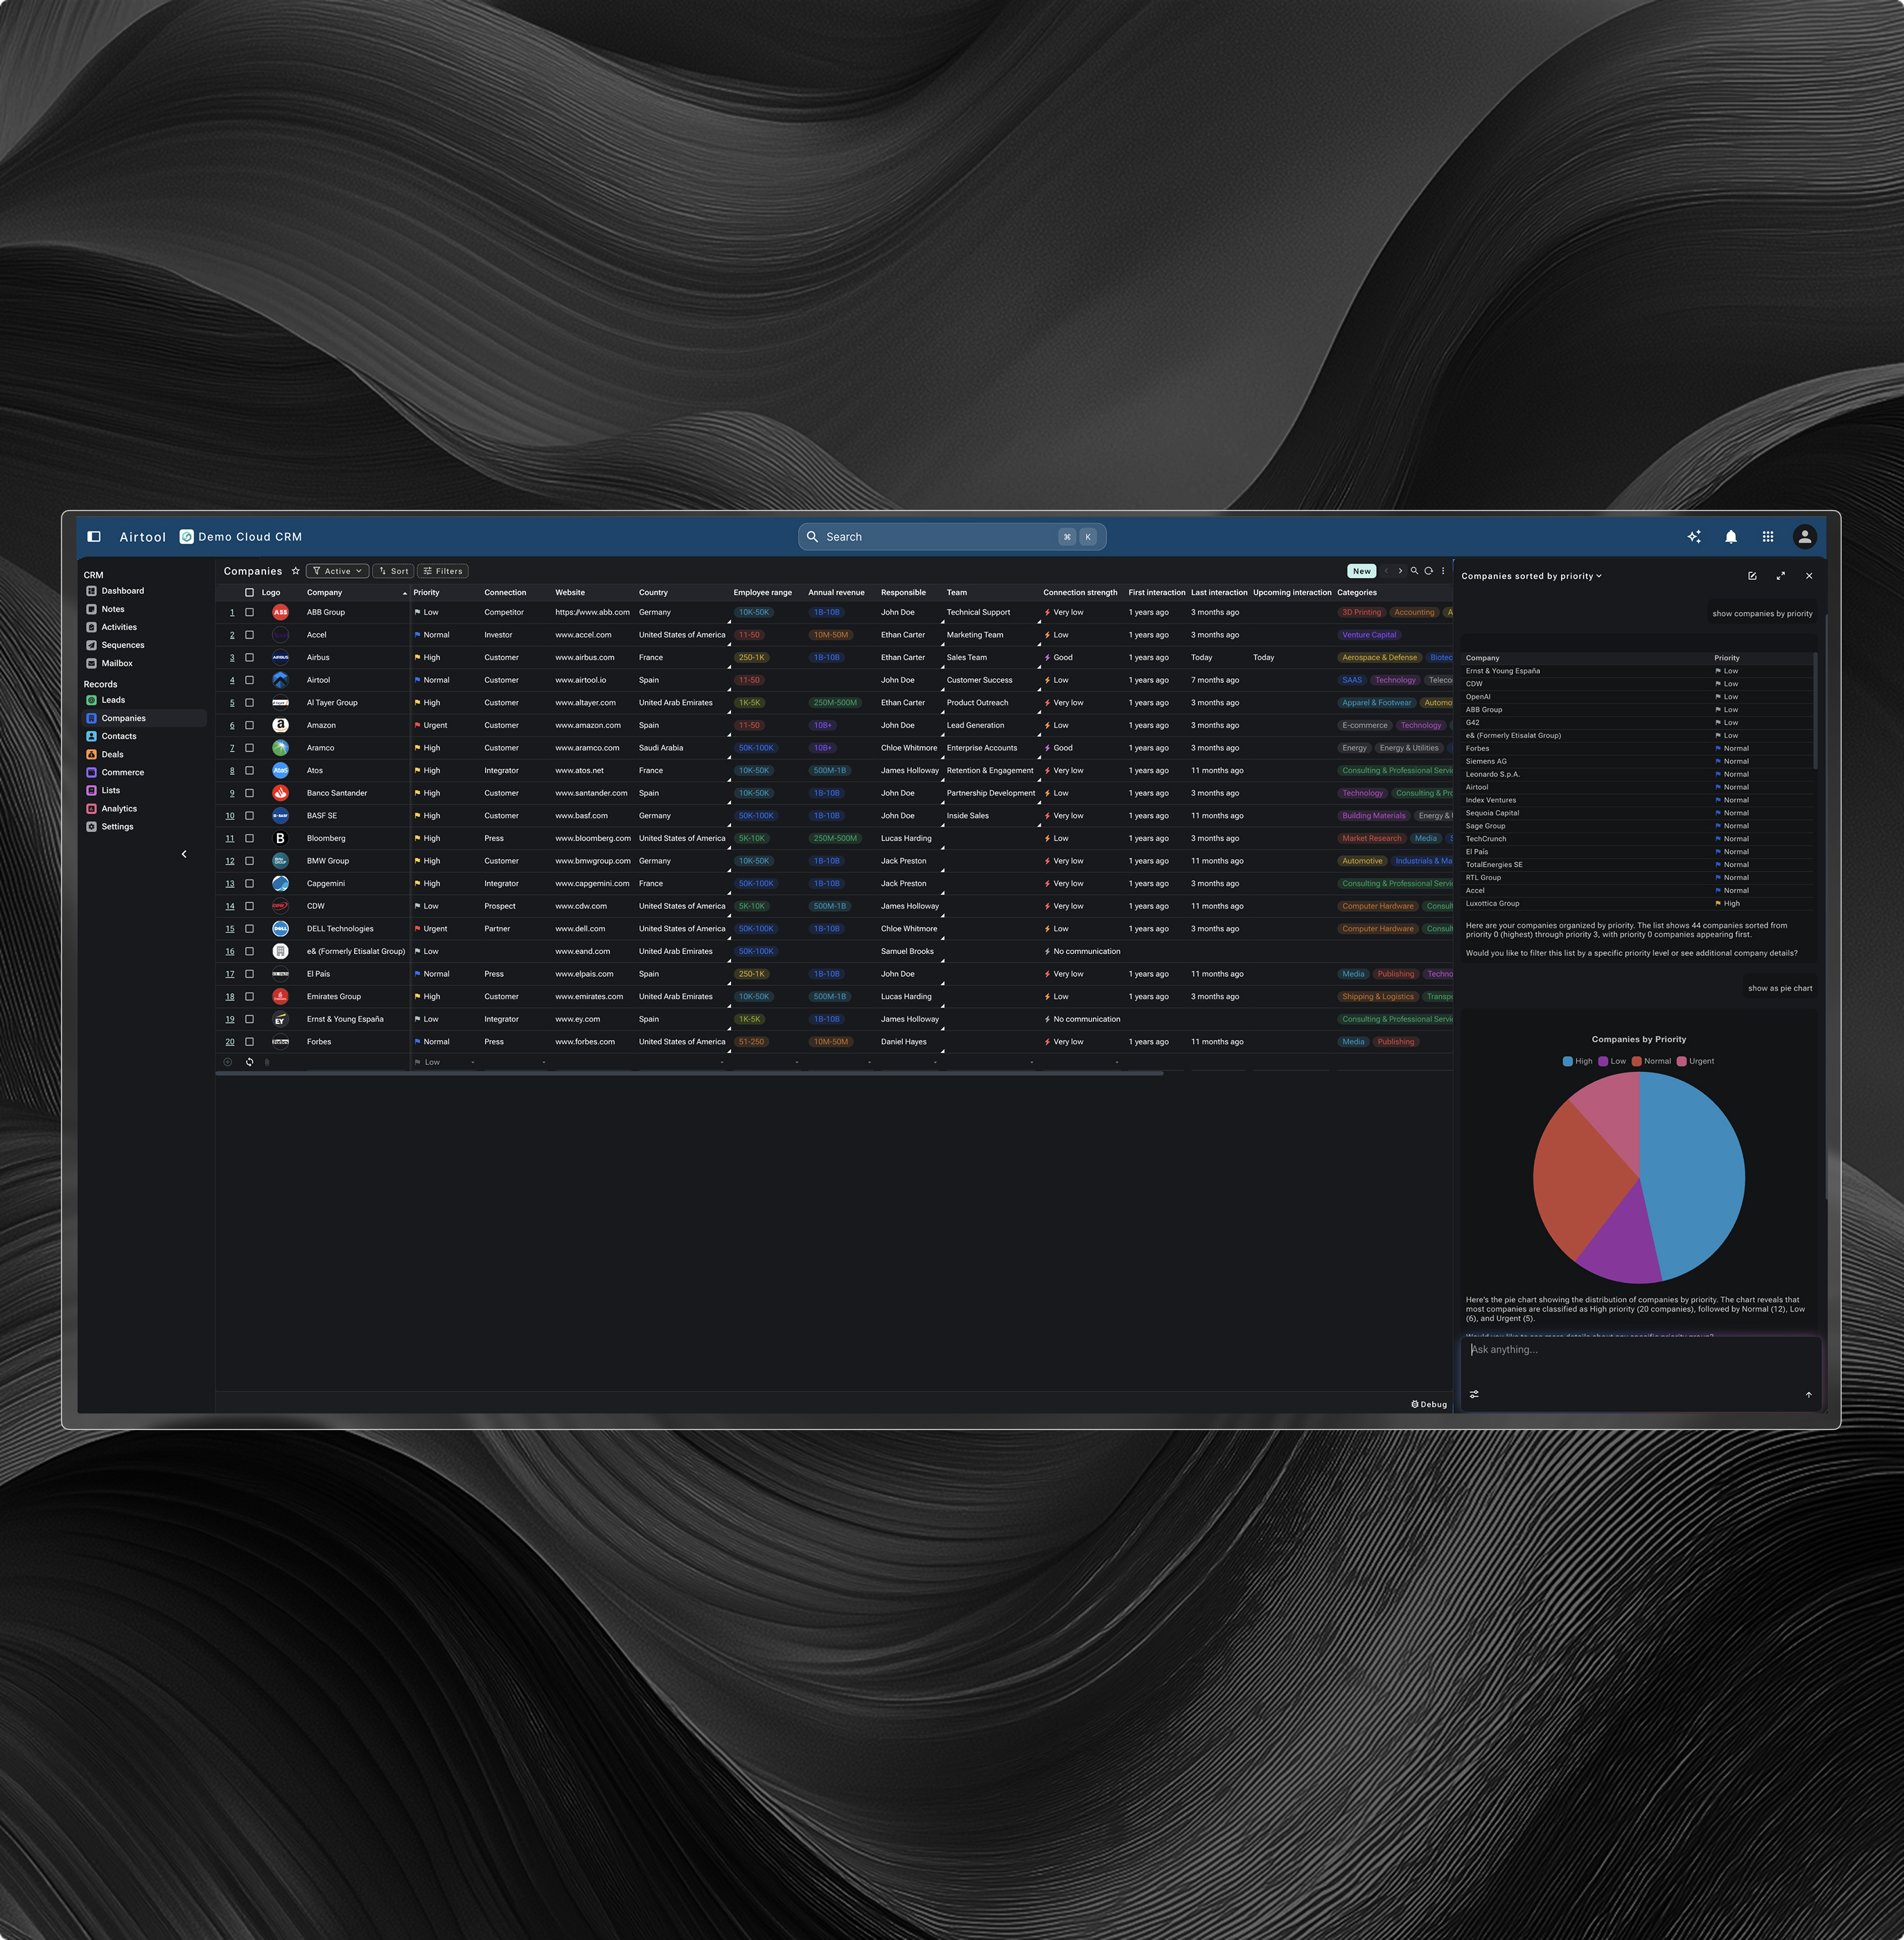Open Analytics from the sidebar
Image resolution: width=1904 pixels, height=1940 pixels.
click(119, 808)
